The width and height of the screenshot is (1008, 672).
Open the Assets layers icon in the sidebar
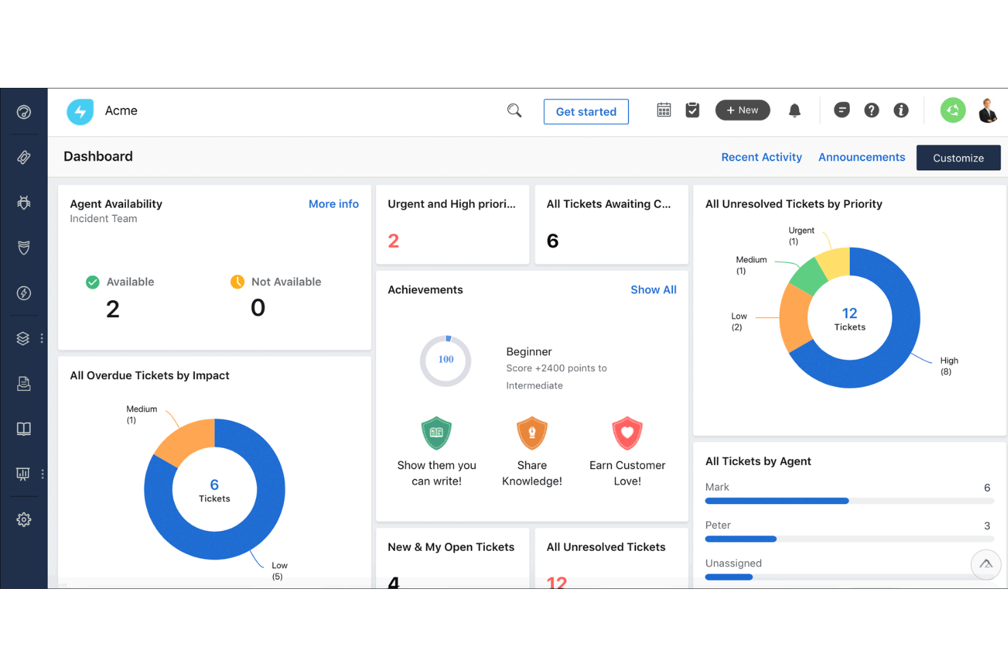[x=24, y=338]
